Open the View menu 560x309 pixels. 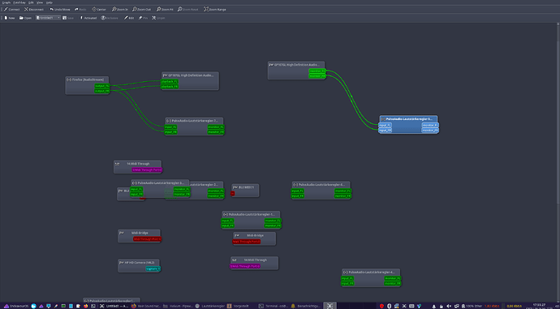(40, 2)
